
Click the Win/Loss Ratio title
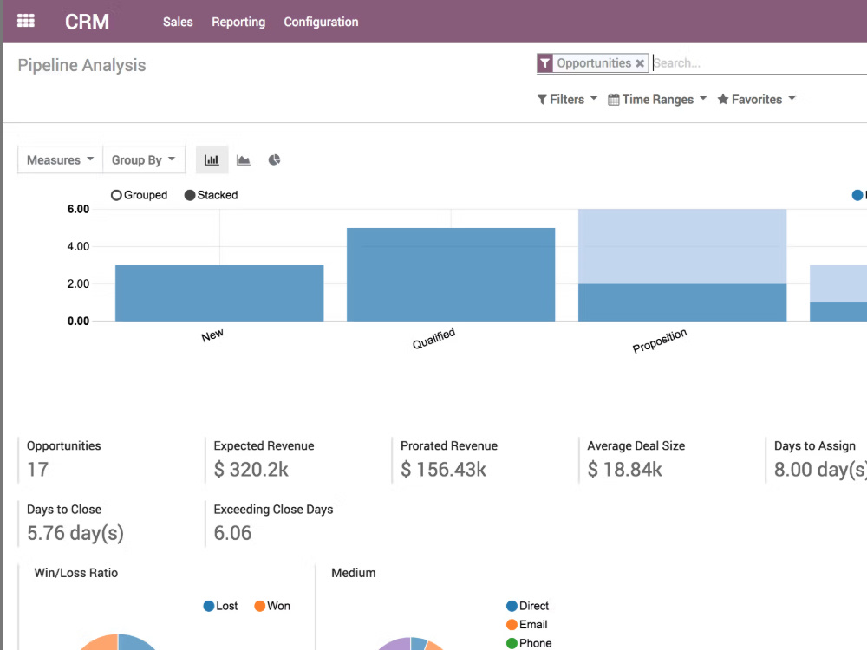75,573
